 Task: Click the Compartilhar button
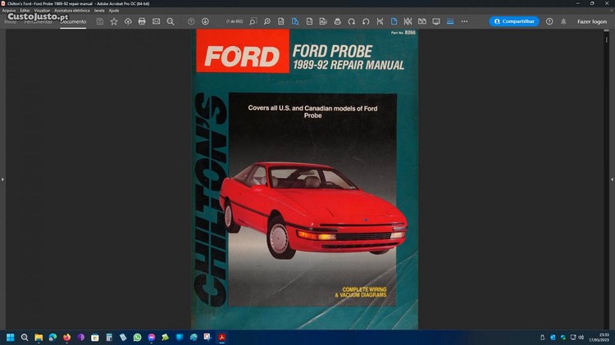click(x=514, y=21)
